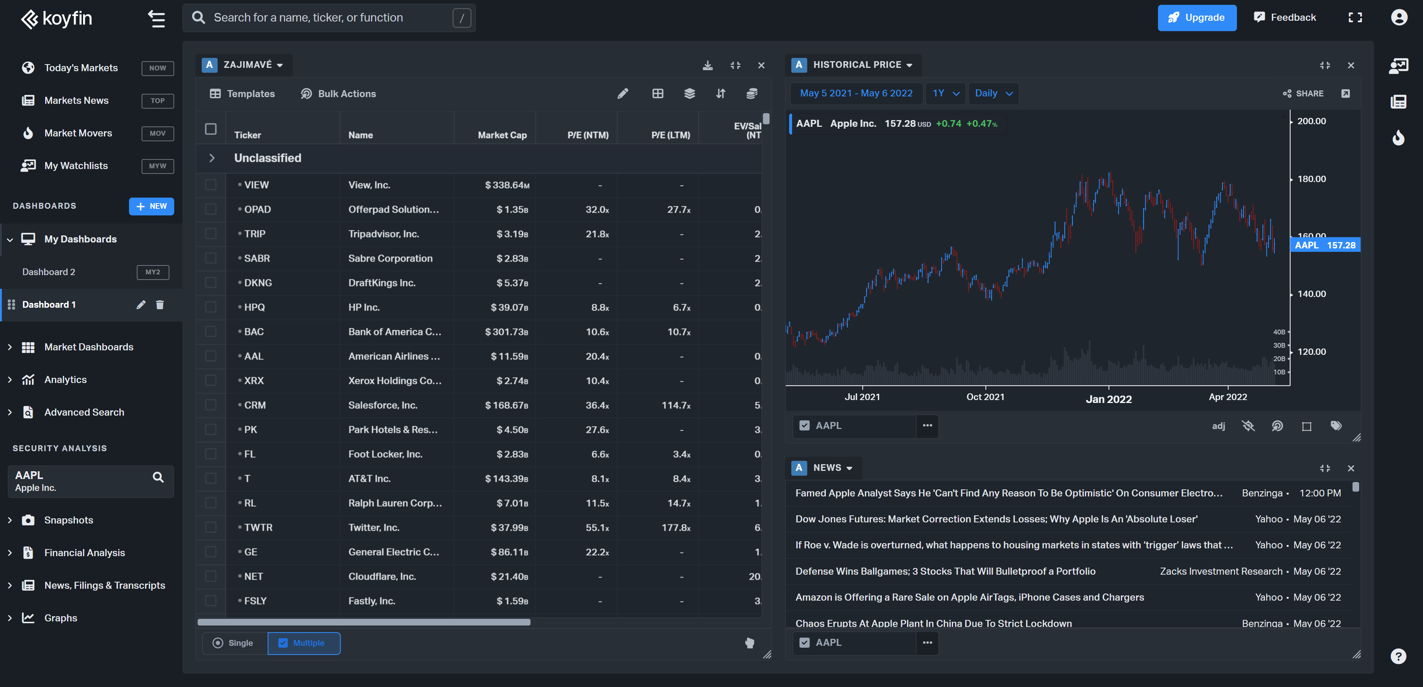Edit watchlist with pencil icon

[623, 93]
